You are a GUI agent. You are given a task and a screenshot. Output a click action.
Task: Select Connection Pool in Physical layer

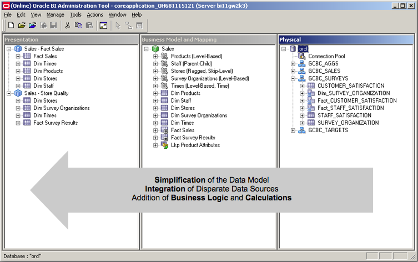(x=326, y=56)
